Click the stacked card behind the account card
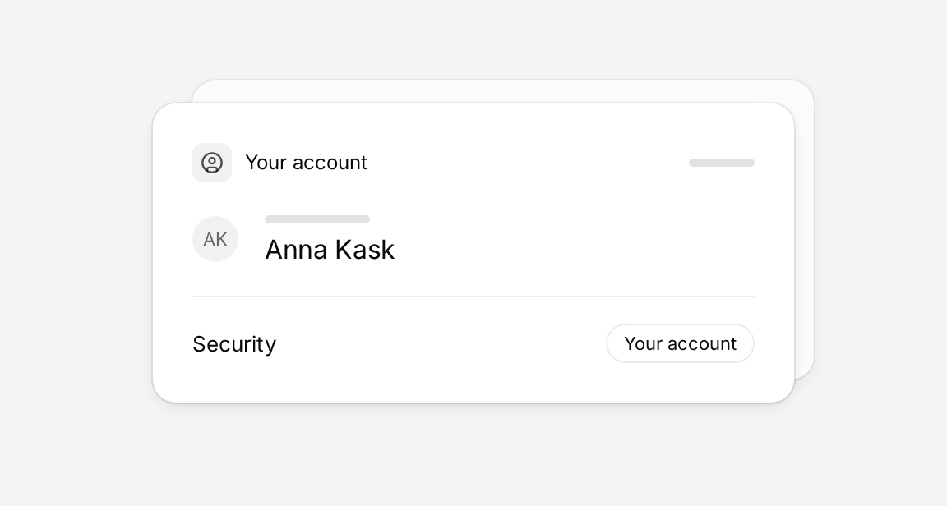The height and width of the screenshot is (506, 947). [502, 91]
